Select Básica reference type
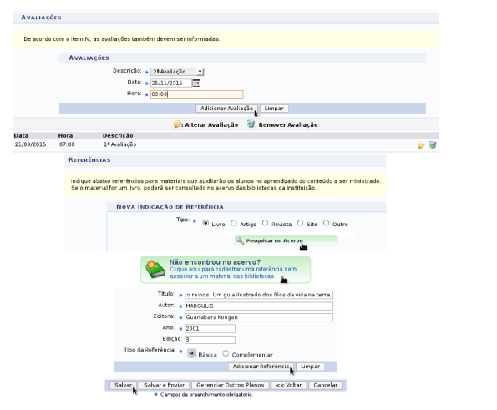This screenshot has width=497, height=410. coord(192,353)
